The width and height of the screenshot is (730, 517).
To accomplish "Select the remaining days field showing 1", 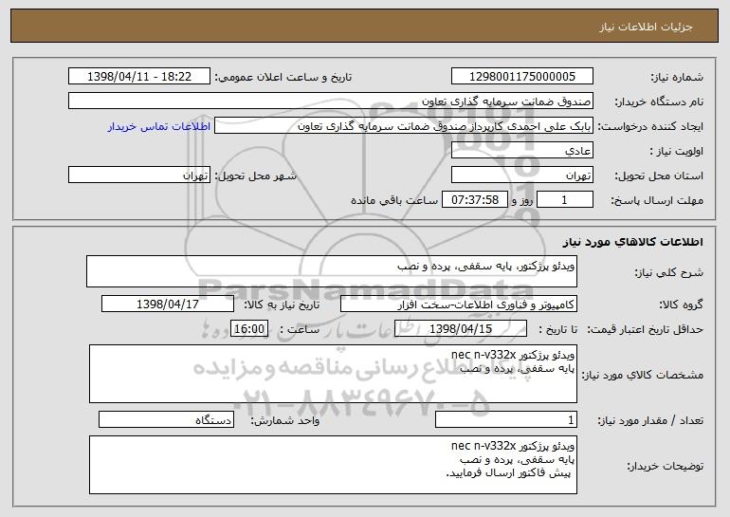I will coord(565,200).
